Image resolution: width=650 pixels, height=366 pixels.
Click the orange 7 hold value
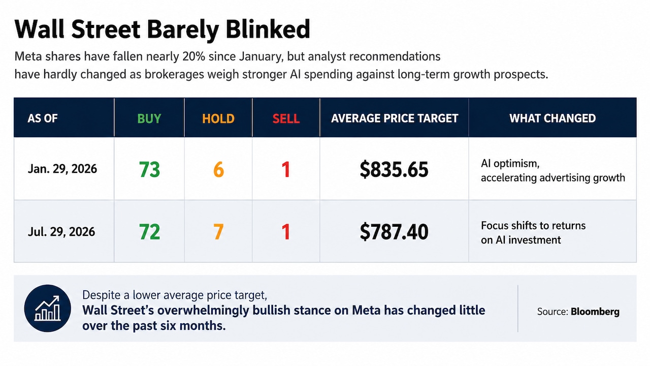pos(218,232)
